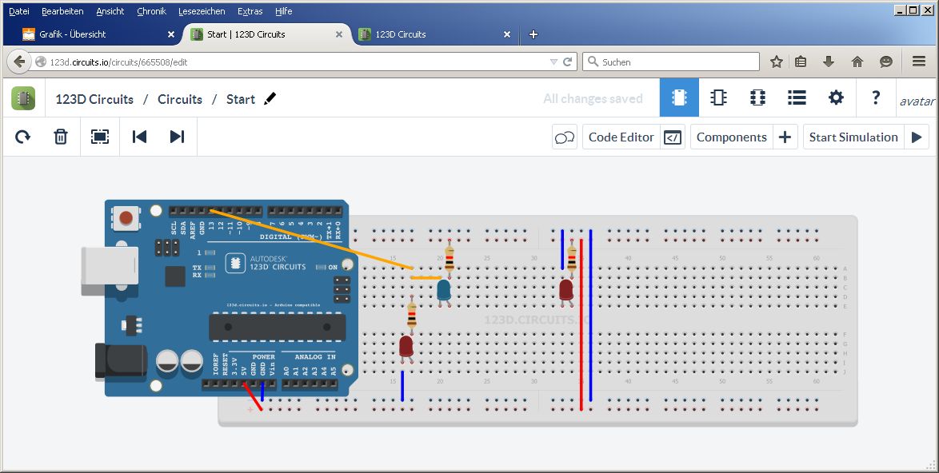939x473 pixels.
Task: Select the breadboard view icon
Action: coord(679,97)
